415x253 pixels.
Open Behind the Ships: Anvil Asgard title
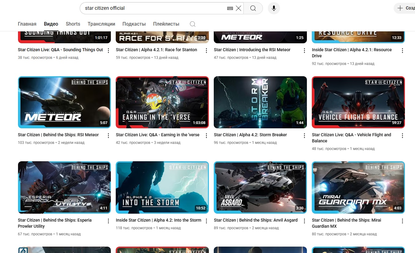256,220
